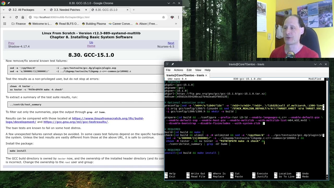Open terminal Help menu
Viewport: 334px width, 188px height.
click(207, 70)
